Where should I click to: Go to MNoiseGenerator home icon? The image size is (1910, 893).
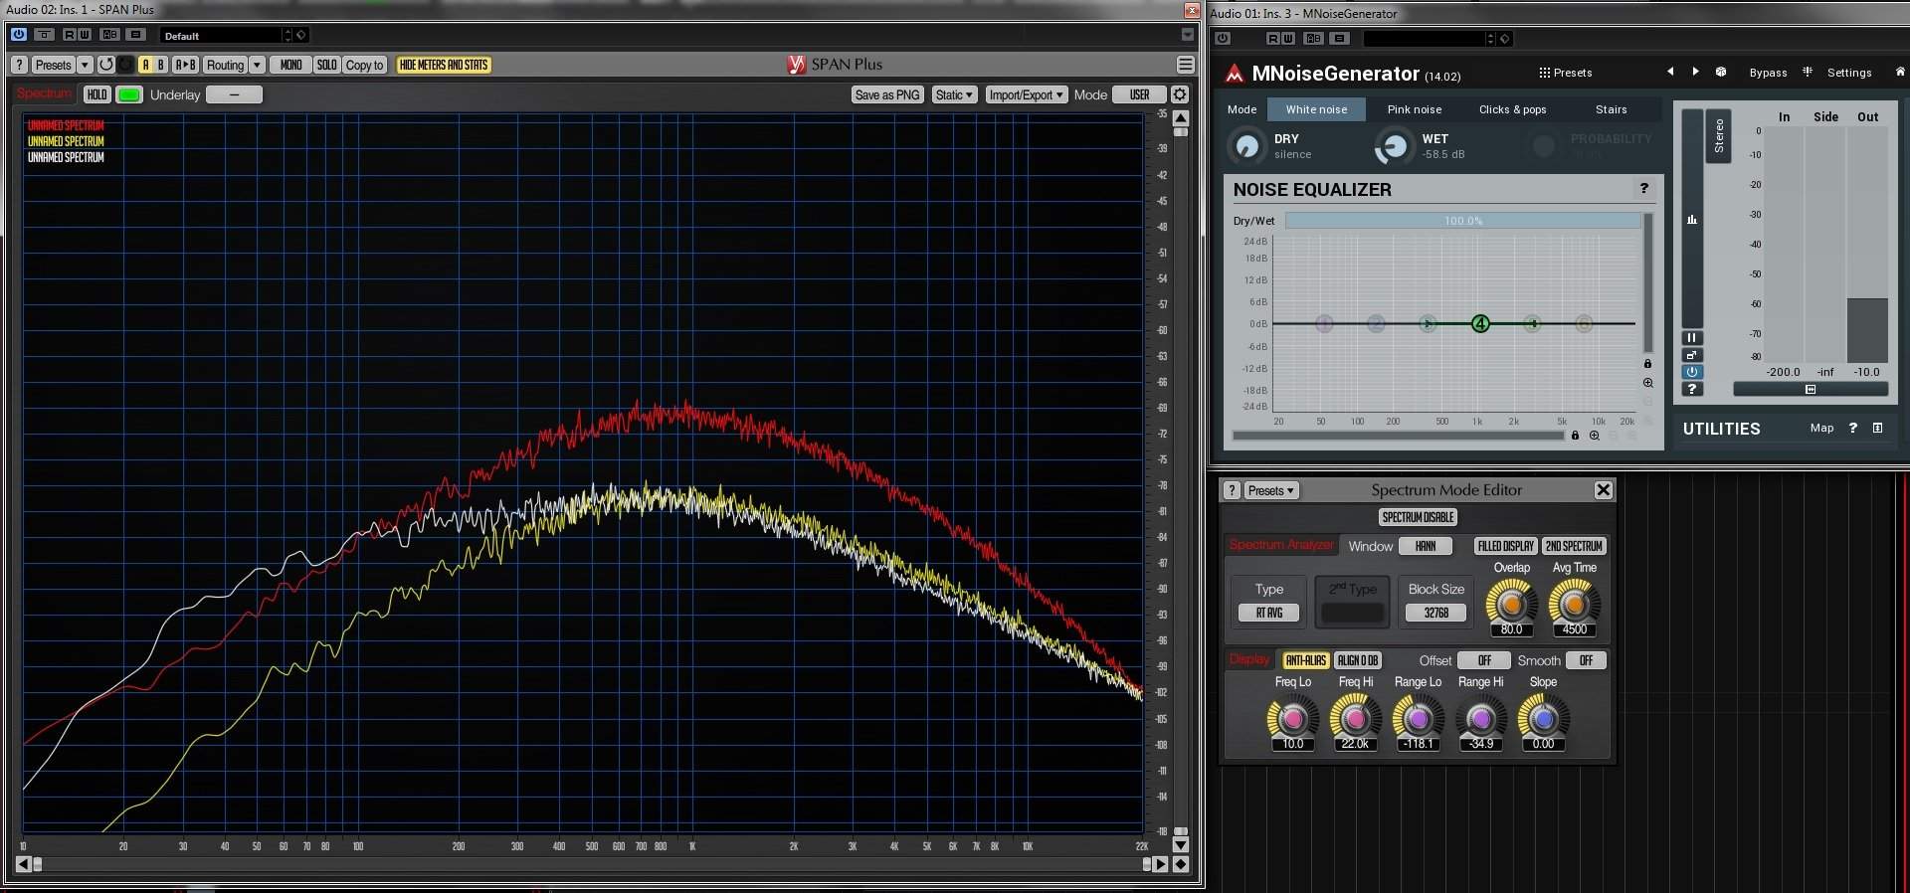(x=1899, y=73)
